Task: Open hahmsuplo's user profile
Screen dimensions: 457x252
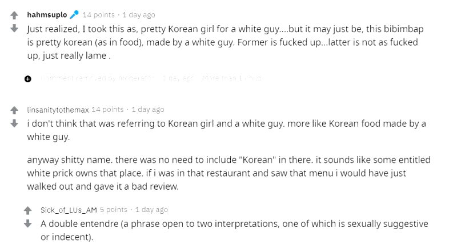Action: [x=47, y=15]
